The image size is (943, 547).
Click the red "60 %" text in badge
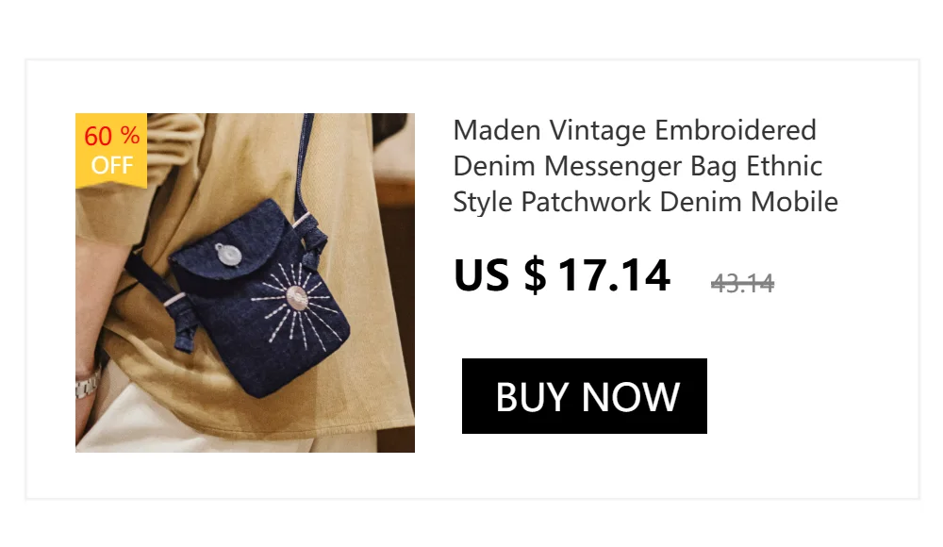(112, 136)
